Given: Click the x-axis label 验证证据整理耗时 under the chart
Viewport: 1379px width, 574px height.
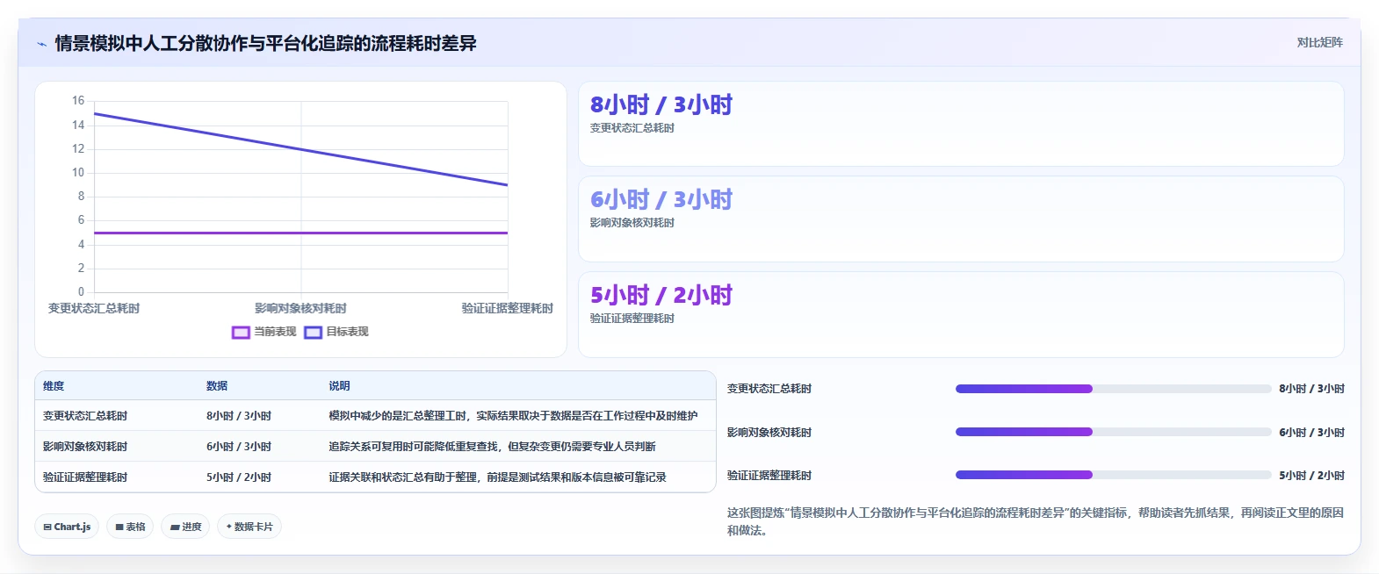Looking at the screenshot, I should [508, 309].
